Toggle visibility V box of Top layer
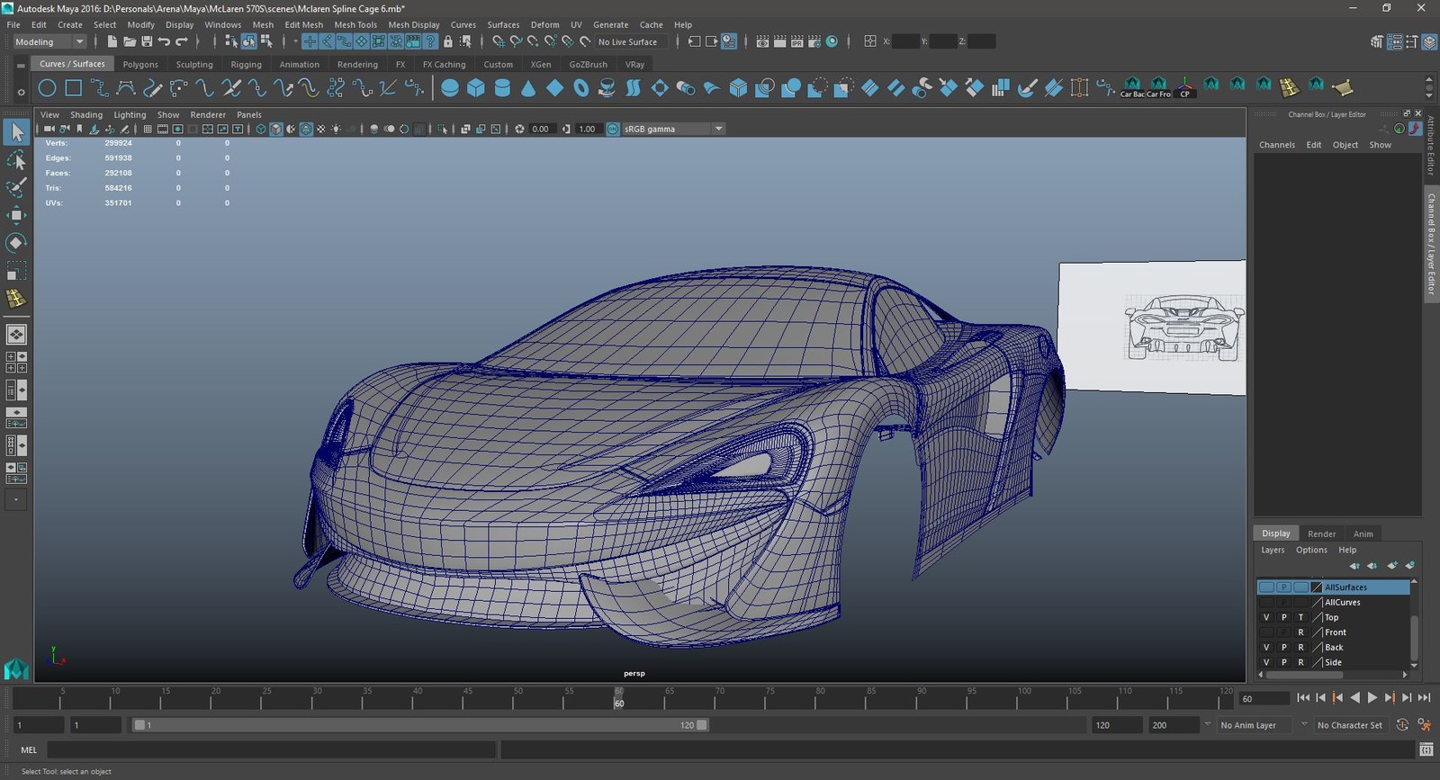The image size is (1440, 780). coord(1266,617)
